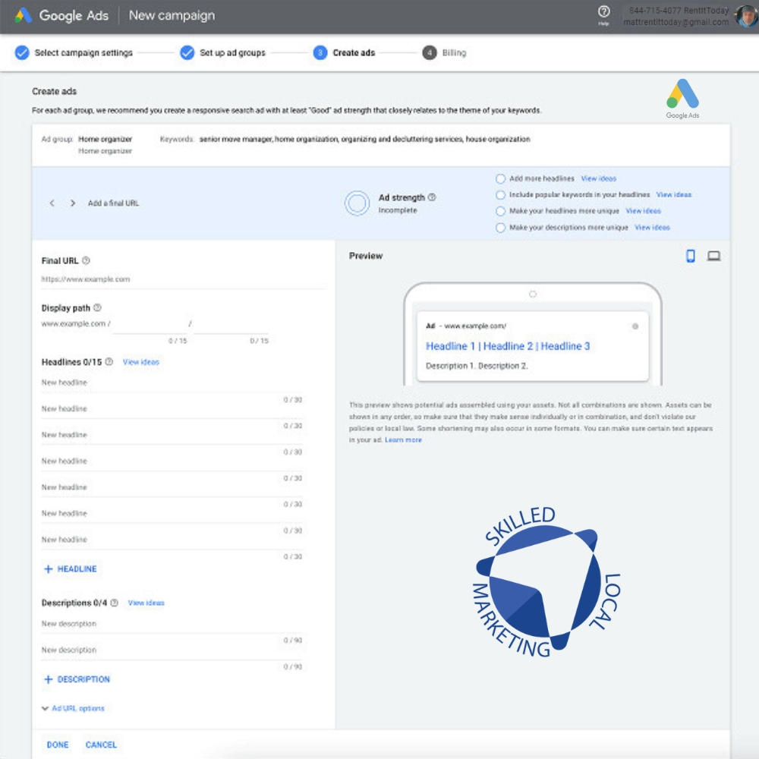Click the fourth New headline field
The height and width of the screenshot is (759, 759).
172,461
